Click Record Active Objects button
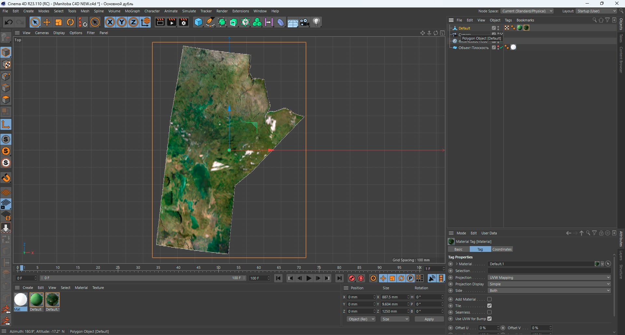 click(x=352, y=278)
